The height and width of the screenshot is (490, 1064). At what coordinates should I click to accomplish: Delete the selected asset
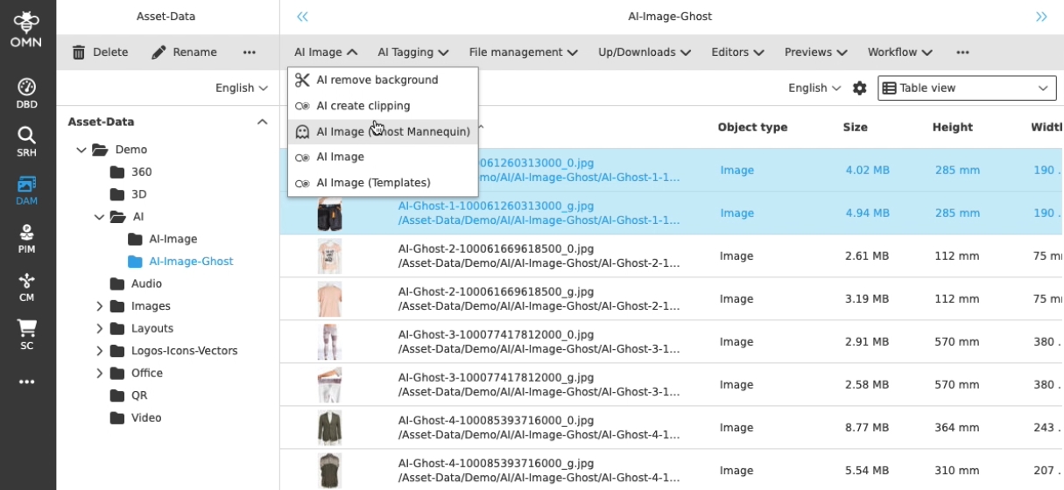click(x=100, y=52)
